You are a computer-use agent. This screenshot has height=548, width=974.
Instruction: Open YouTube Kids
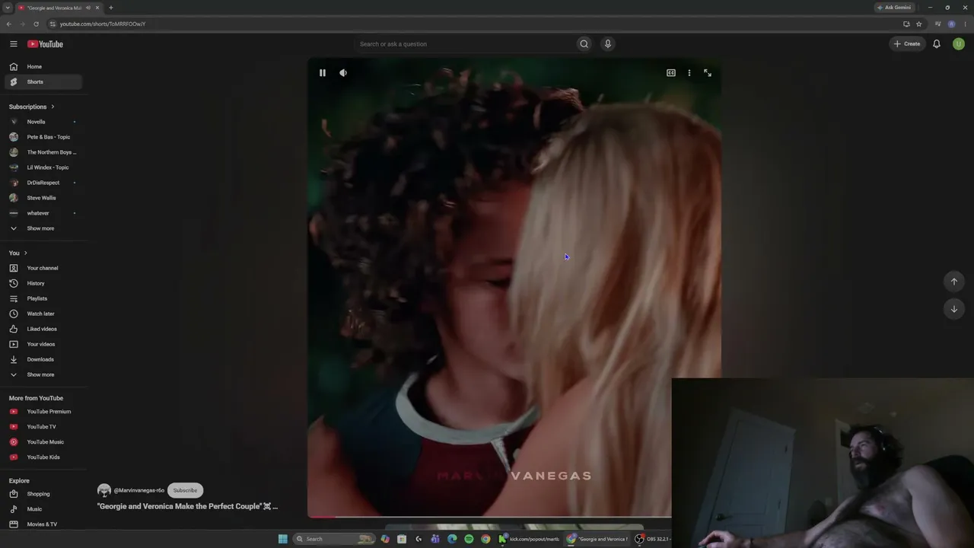(x=43, y=457)
